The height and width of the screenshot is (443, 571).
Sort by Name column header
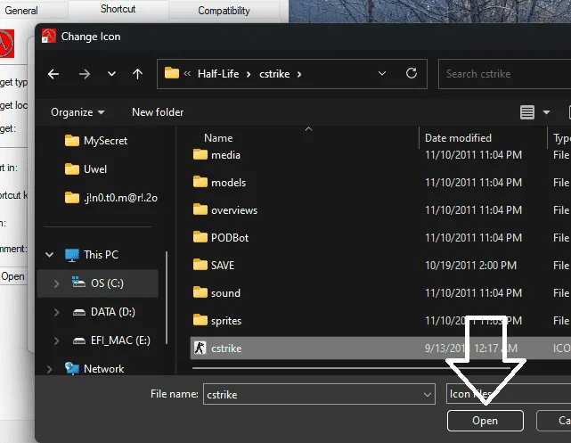(x=218, y=138)
